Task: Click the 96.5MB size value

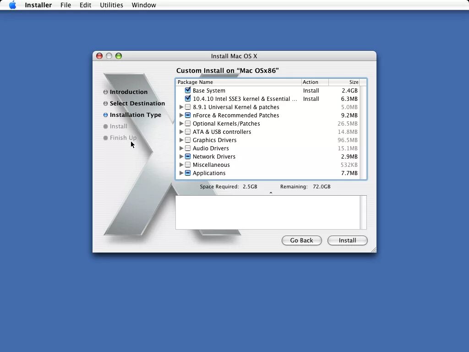Action: [348, 140]
